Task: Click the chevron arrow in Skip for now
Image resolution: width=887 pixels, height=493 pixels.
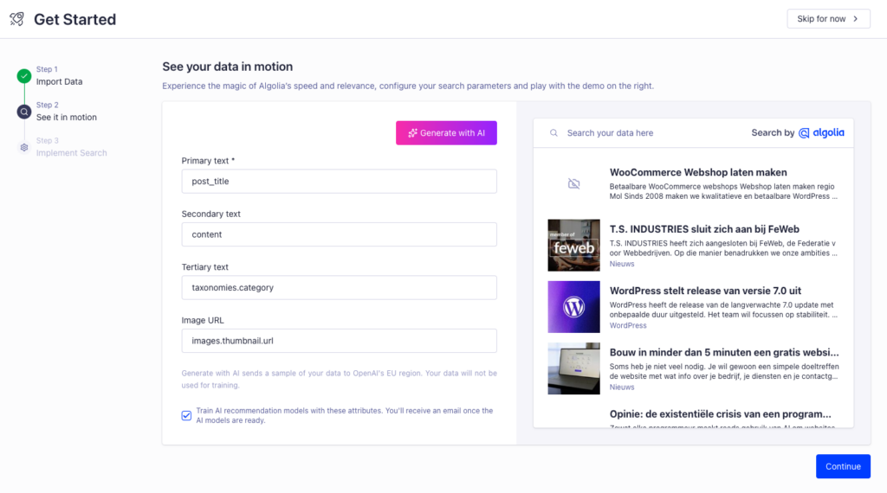Action: [855, 19]
